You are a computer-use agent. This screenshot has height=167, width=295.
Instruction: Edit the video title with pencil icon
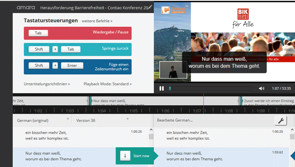(x=150, y=7)
